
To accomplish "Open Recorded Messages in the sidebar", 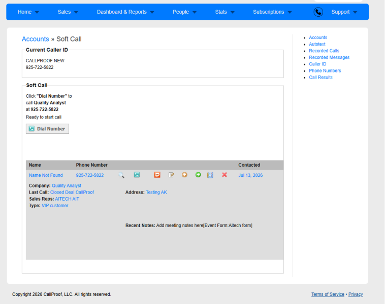I will point(329,57).
